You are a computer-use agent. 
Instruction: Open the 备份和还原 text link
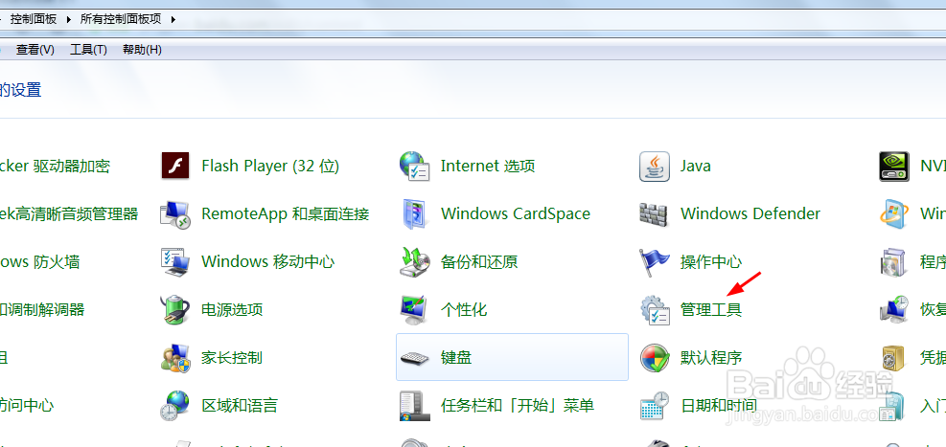tap(479, 262)
